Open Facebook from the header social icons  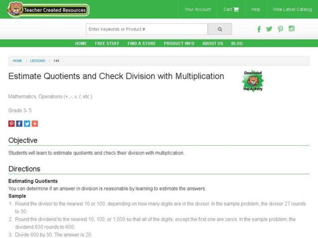(x=259, y=29)
